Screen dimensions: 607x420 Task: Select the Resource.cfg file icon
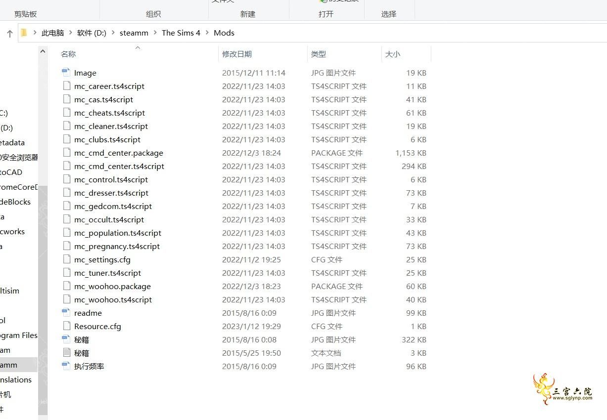click(66, 326)
